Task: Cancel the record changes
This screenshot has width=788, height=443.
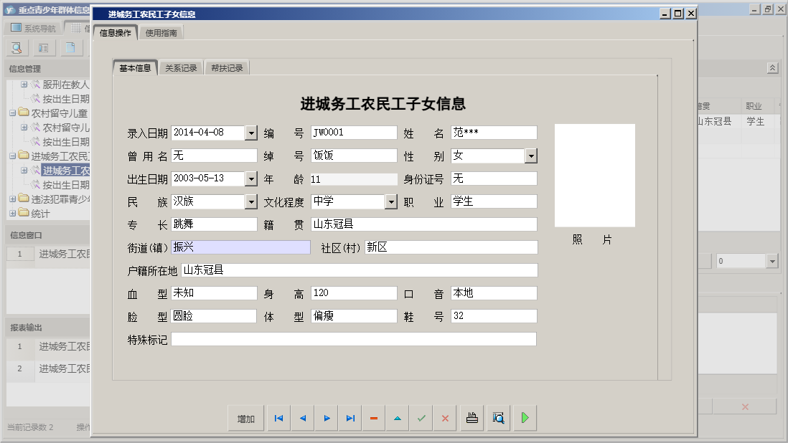Action: 444,417
